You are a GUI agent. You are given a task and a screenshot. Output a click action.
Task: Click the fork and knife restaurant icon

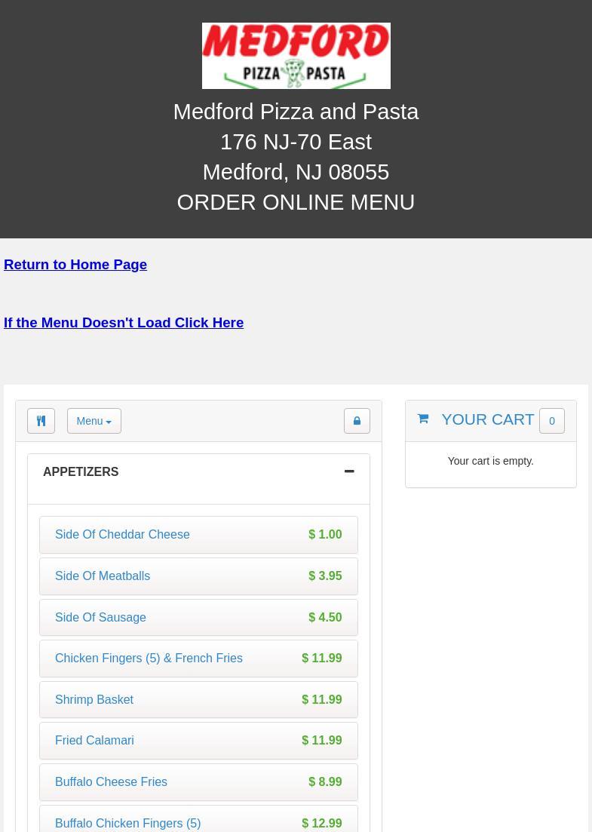click(41, 421)
